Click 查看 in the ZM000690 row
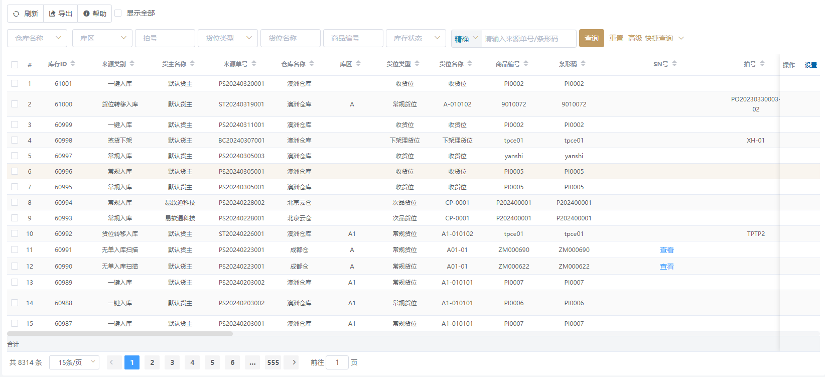 (x=667, y=250)
